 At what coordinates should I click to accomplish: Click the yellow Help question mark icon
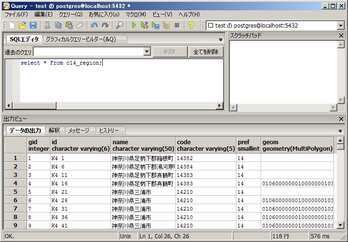tap(191, 25)
